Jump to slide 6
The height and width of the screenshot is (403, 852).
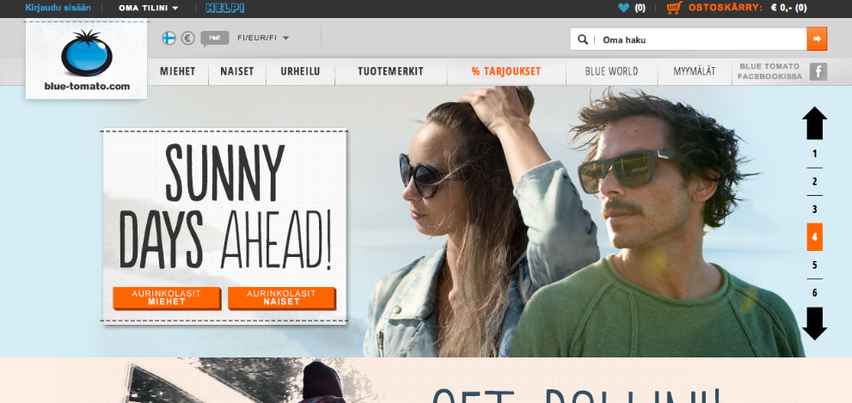pyautogui.click(x=814, y=293)
